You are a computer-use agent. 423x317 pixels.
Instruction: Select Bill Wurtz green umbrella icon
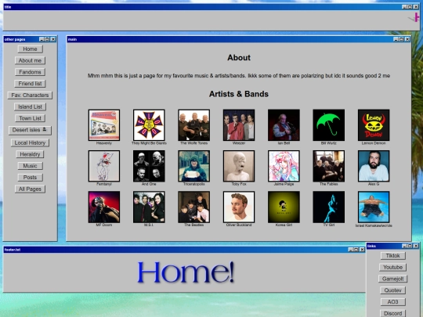coord(328,125)
